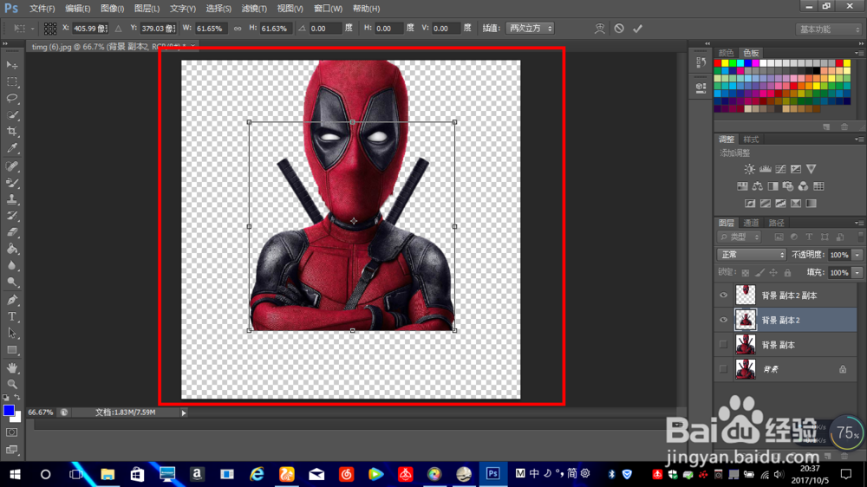Screen dimensions: 867x487
Task: Open the 滤镜(T) menu
Action: pyautogui.click(x=254, y=9)
